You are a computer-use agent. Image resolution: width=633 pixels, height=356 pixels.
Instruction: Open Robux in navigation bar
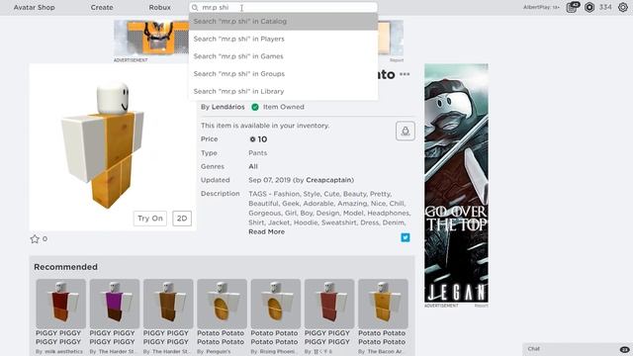(x=159, y=7)
